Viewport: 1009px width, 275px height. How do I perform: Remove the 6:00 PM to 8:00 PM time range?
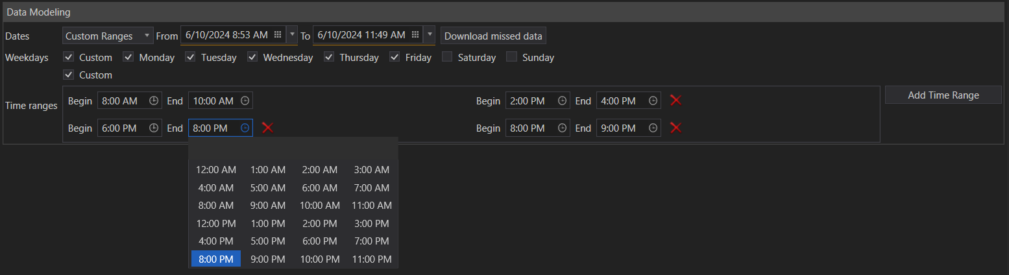[x=267, y=128]
